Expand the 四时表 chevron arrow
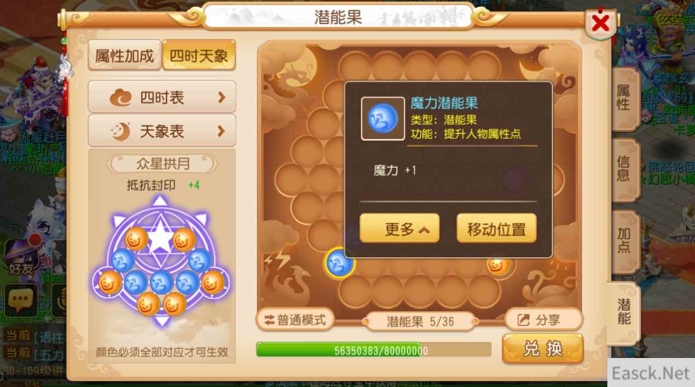The width and height of the screenshot is (695, 387). click(x=222, y=98)
